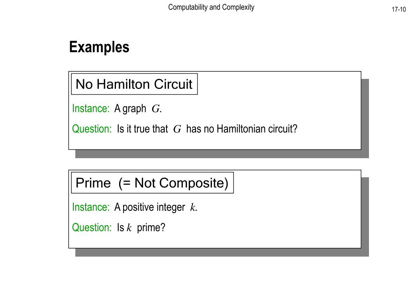Select the No Hamilton Circuit title box
The width and height of the screenshot is (408, 306).
pos(134,84)
